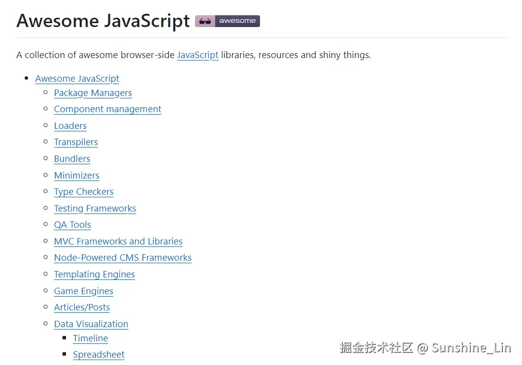
Task: Go to Type Checkers
Action: (84, 192)
